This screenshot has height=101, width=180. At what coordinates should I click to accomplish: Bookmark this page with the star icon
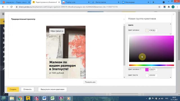point(159,7)
